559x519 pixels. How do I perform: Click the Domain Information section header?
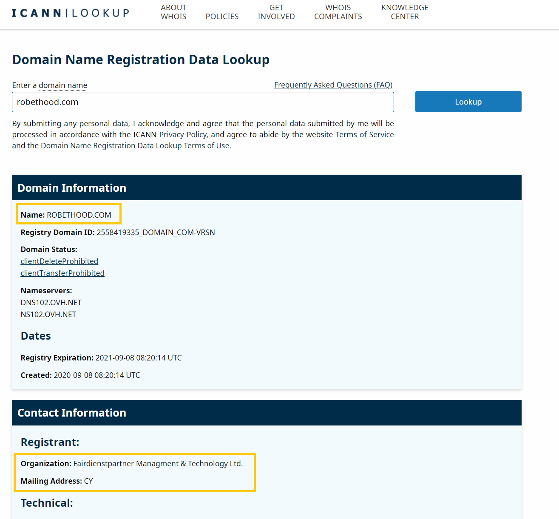[x=267, y=187]
